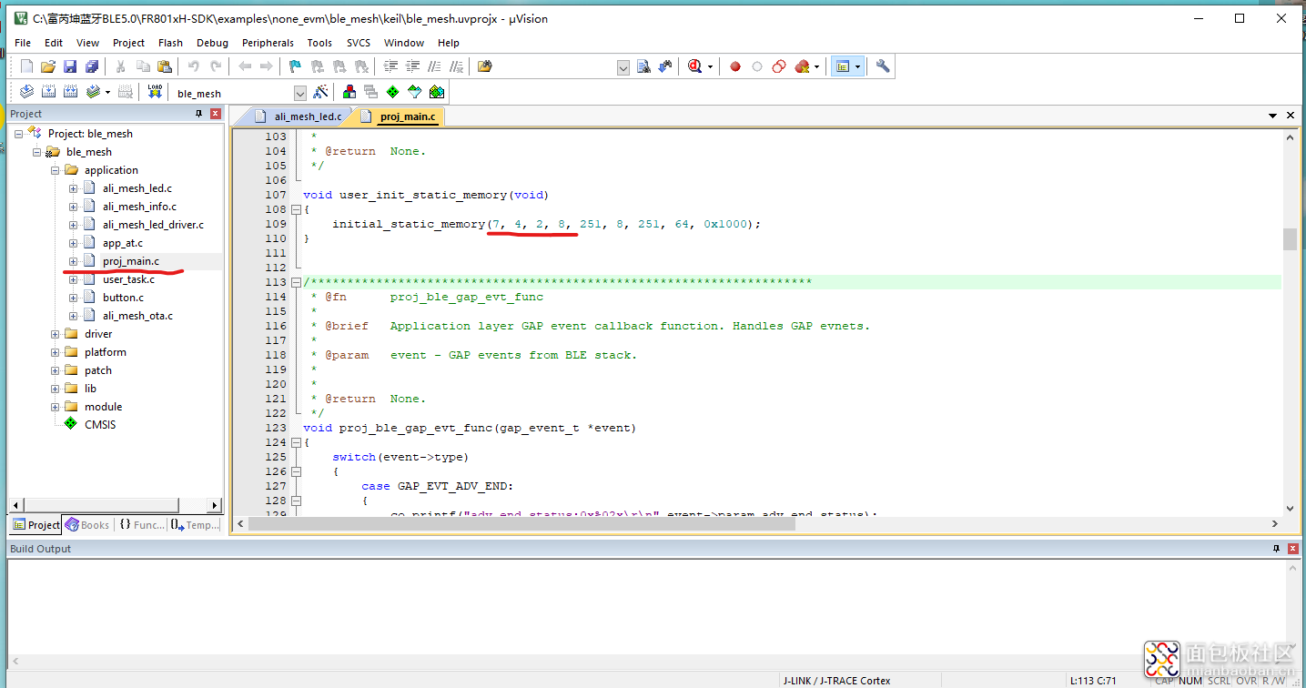Click the Open file folder icon
This screenshot has width=1306, height=688.
[x=48, y=66]
